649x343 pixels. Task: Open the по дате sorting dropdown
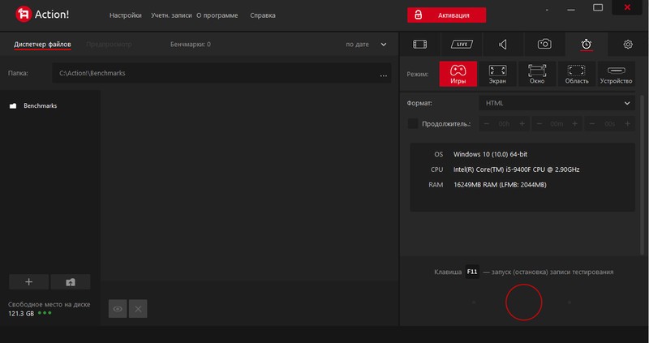(367, 45)
